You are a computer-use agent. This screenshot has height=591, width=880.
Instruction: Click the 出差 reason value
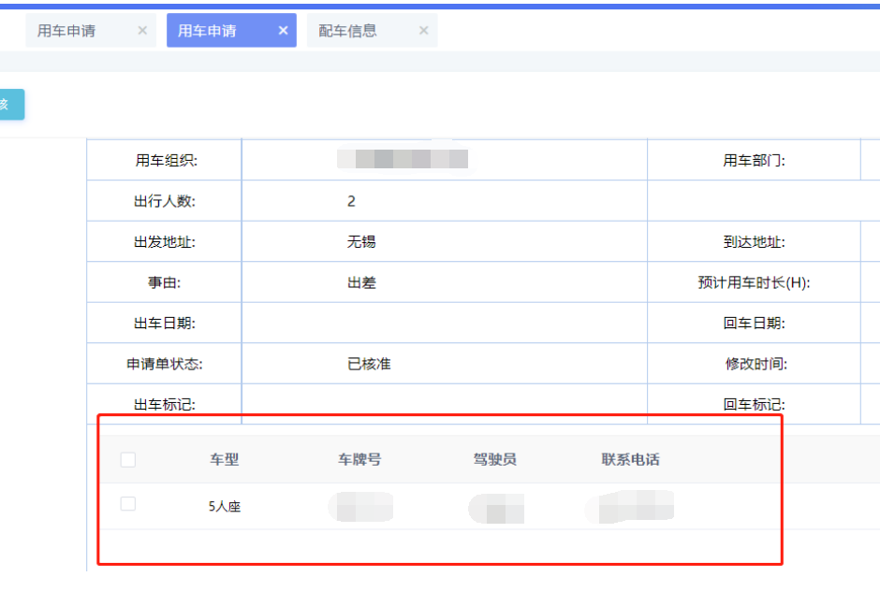tap(361, 282)
